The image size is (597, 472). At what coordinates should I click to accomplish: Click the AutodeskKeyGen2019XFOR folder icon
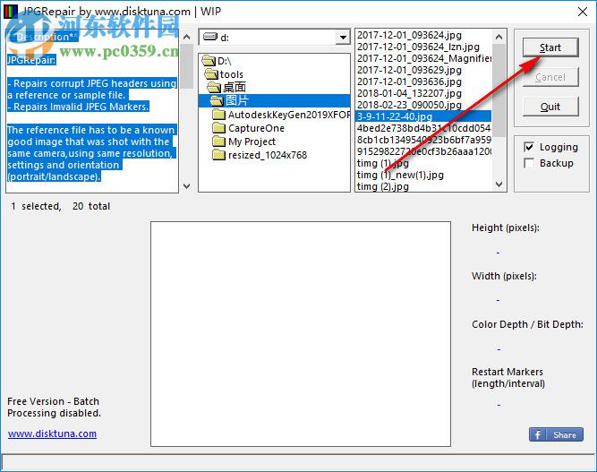[x=218, y=115]
